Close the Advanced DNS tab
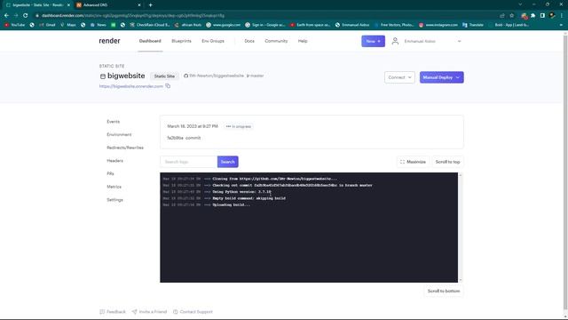This screenshot has width=568, height=320. coord(139,5)
